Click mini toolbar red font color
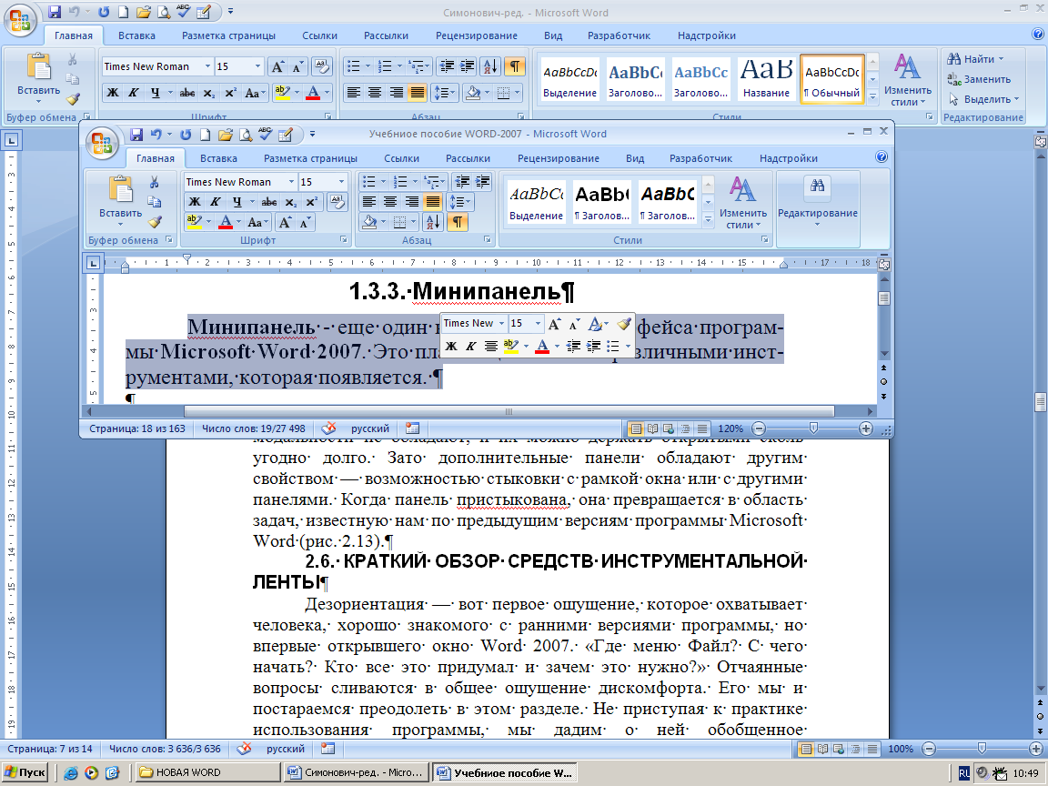Viewport: 1048px width, 786px height. (x=542, y=346)
